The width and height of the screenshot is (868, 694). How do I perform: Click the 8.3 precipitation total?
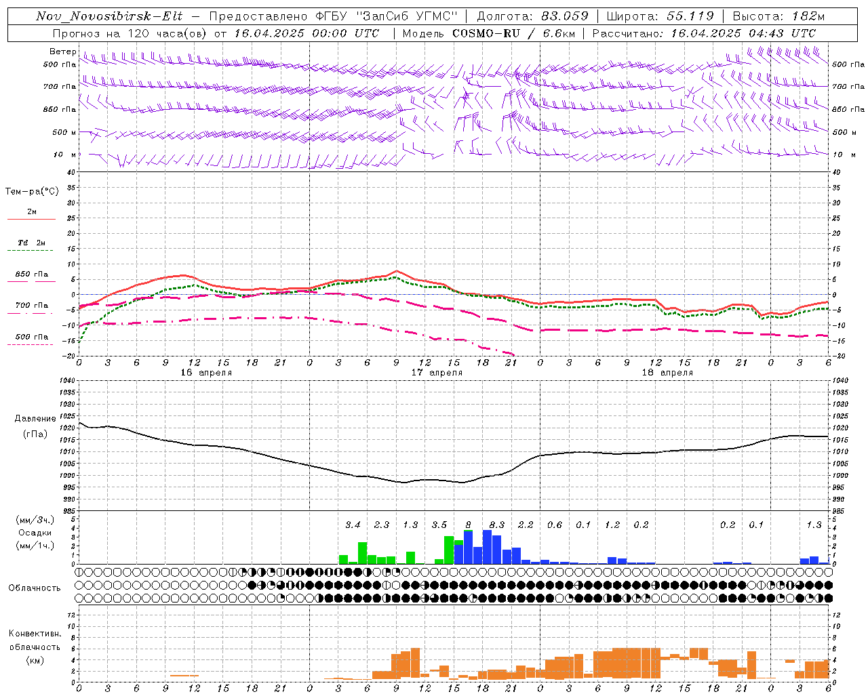pyautogui.click(x=497, y=525)
